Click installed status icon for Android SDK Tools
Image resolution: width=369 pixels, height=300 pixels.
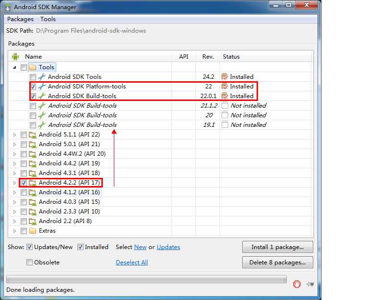225,77
